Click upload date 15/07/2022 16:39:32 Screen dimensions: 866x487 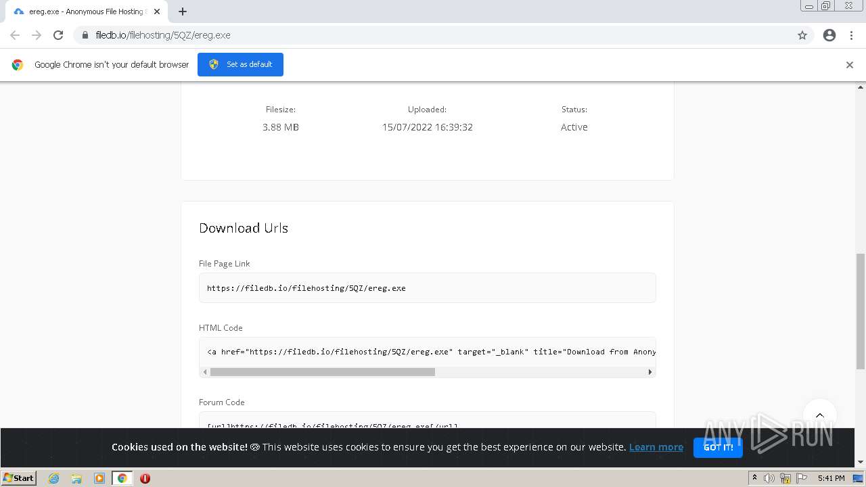pos(428,127)
